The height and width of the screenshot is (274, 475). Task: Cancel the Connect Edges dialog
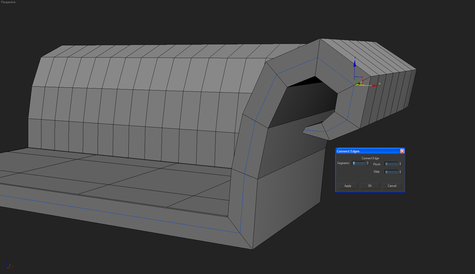click(392, 186)
